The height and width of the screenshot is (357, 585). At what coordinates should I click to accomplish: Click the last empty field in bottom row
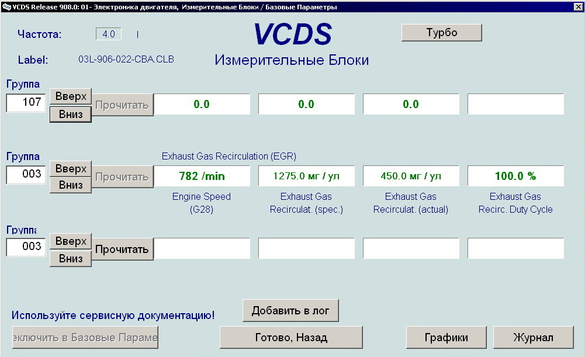pyautogui.click(x=515, y=248)
